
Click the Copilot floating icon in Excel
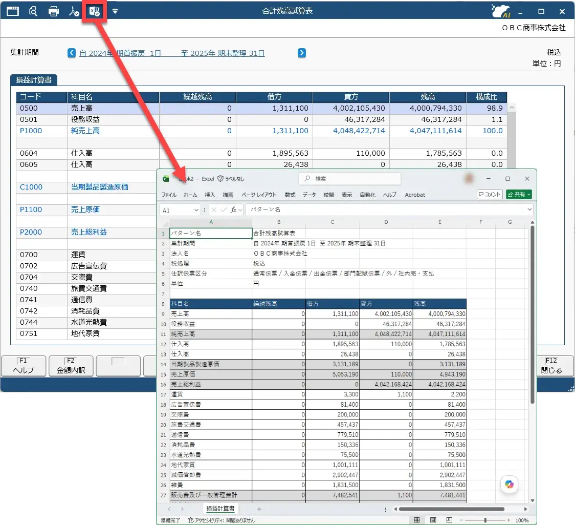click(x=510, y=484)
